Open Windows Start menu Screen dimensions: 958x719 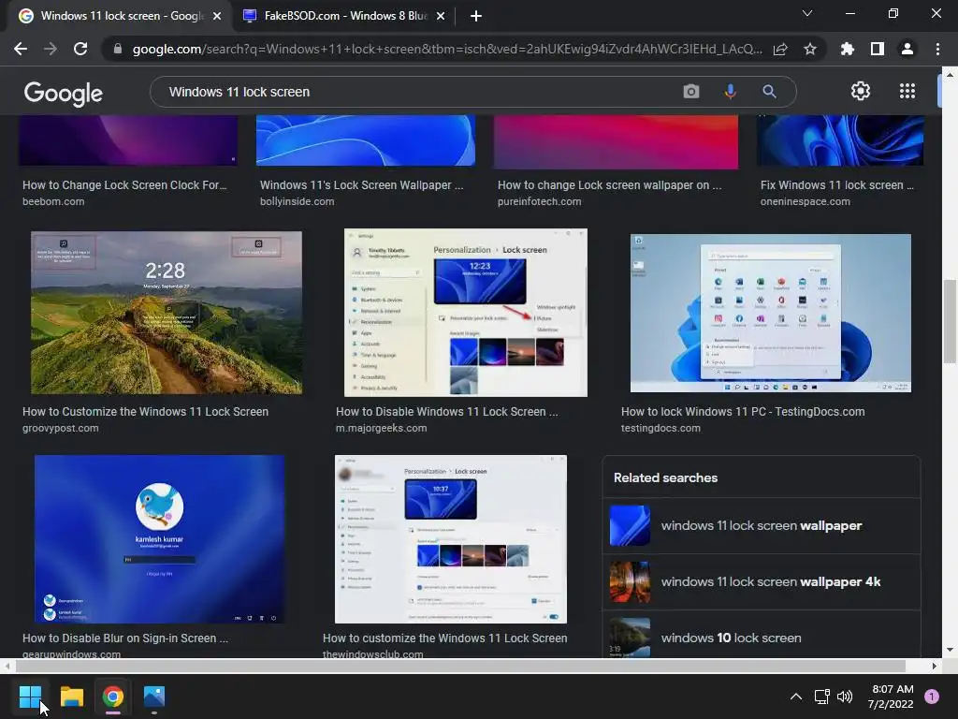30,697
